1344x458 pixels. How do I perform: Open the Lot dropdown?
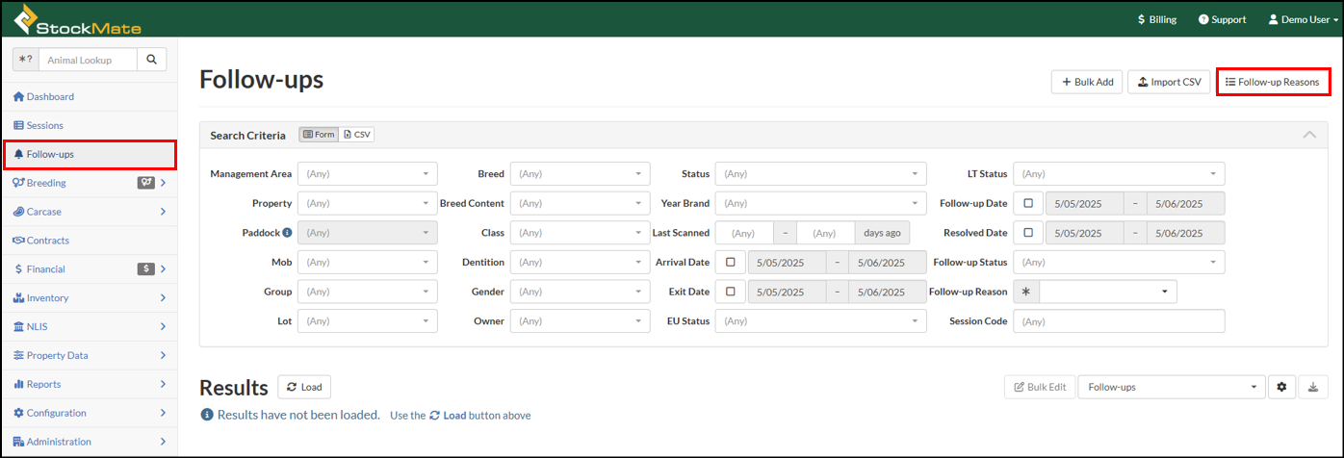point(368,320)
